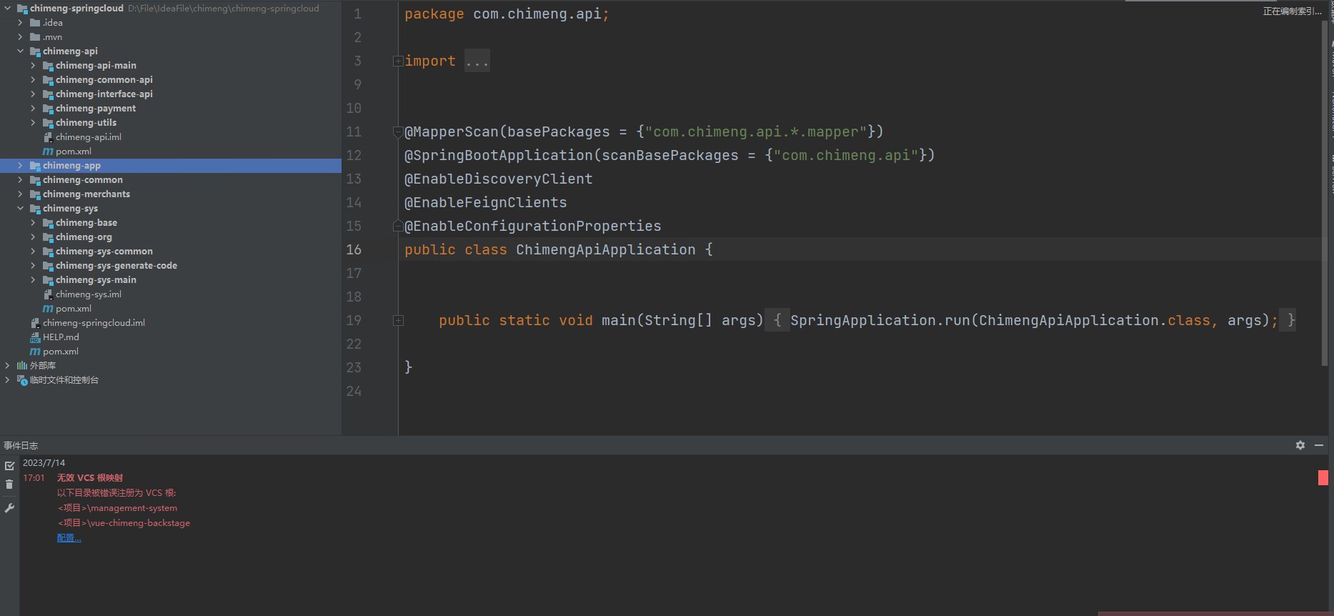Expand the .mvn folder
The width and height of the screenshot is (1334, 616).
click(x=21, y=37)
